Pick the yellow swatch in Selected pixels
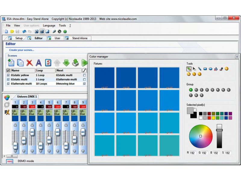241x181 pixels. point(213,118)
